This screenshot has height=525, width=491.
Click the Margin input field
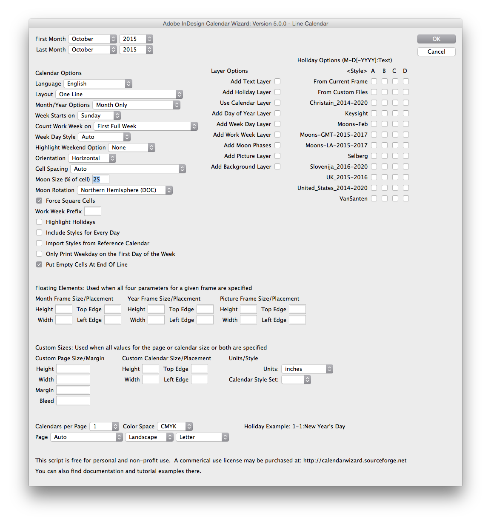[x=73, y=390]
